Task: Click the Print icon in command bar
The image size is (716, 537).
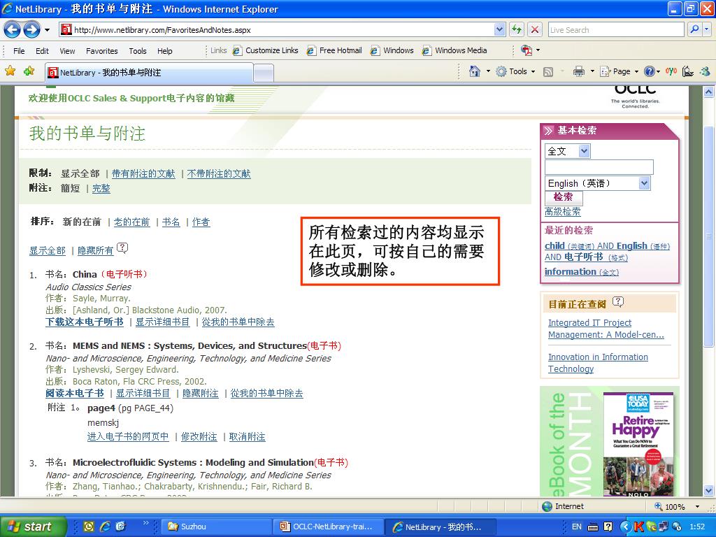Action: click(578, 71)
